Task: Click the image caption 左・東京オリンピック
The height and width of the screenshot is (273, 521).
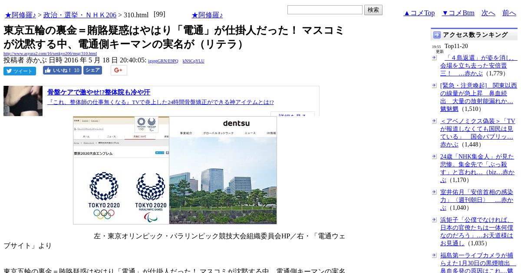Action: click(x=175, y=241)
